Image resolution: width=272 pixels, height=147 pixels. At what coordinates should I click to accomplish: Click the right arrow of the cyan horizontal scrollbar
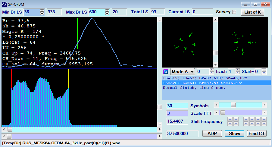pos(160,129)
